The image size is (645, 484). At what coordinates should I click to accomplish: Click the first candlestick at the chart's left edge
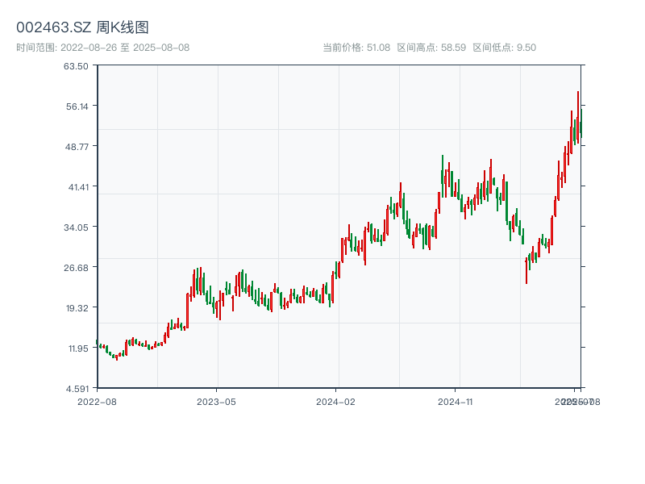coord(98,344)
